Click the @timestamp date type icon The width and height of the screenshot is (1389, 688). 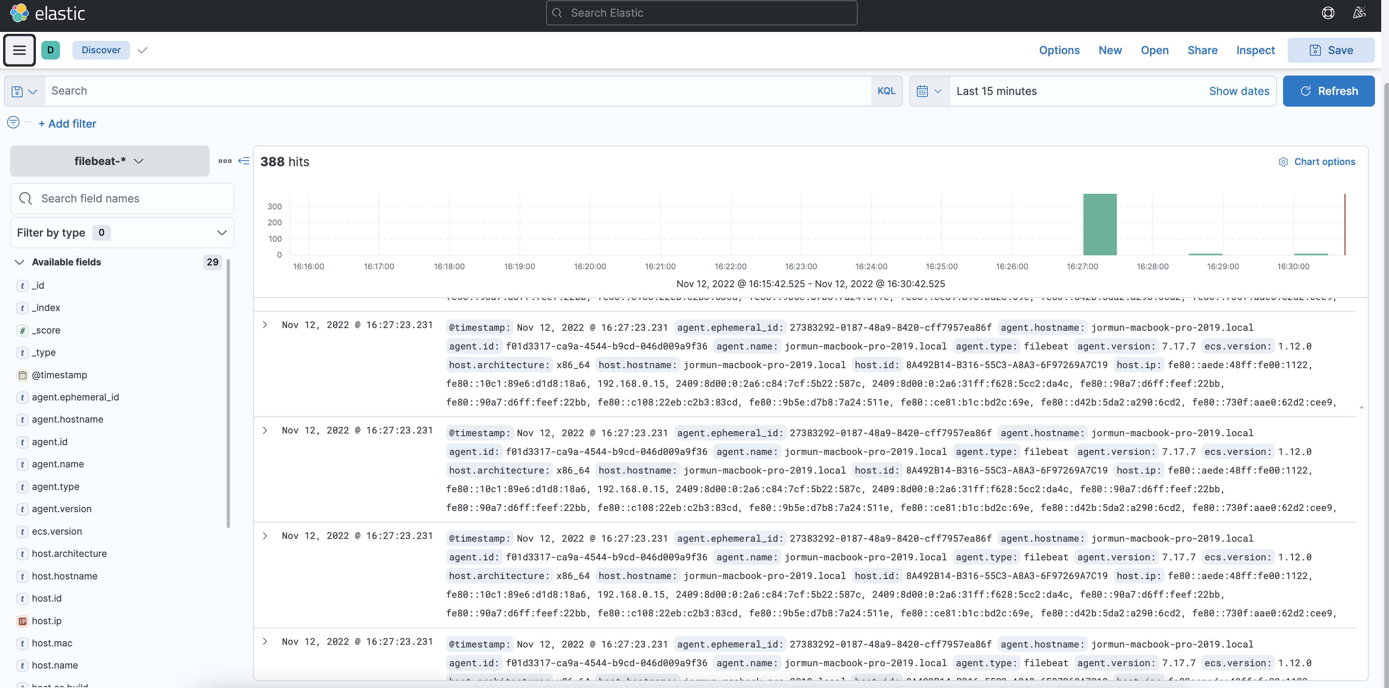22,375
